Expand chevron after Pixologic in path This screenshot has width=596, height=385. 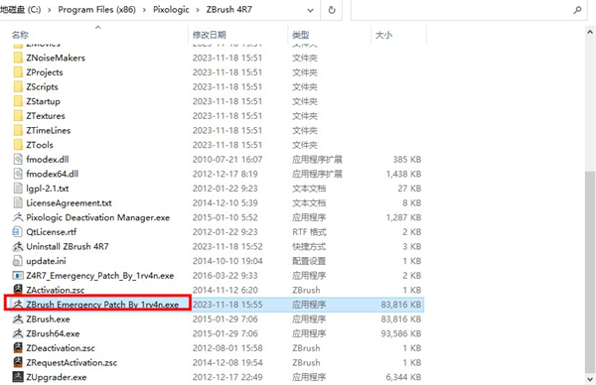click(198, 10)
